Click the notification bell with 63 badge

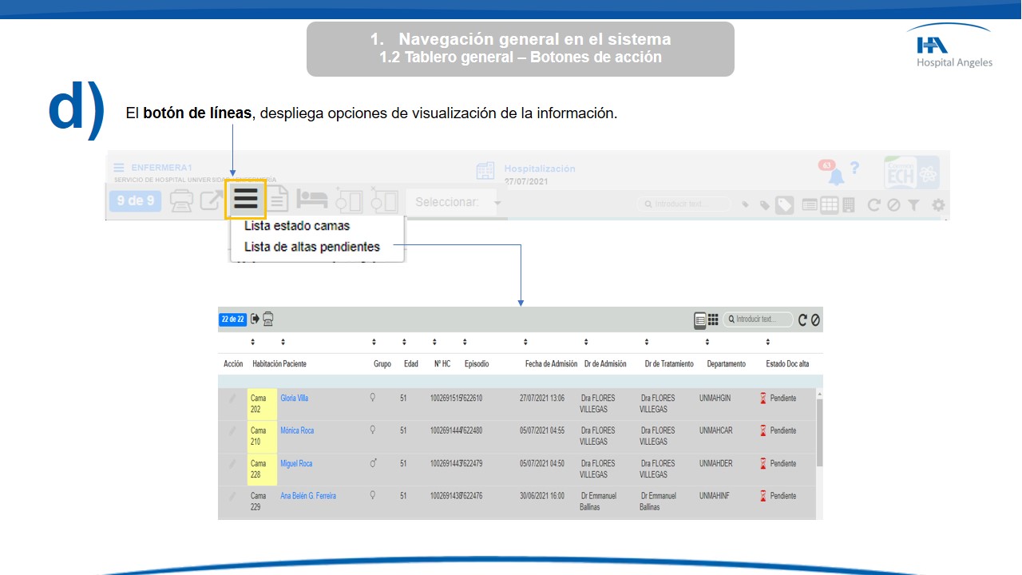tap(835, 175)
